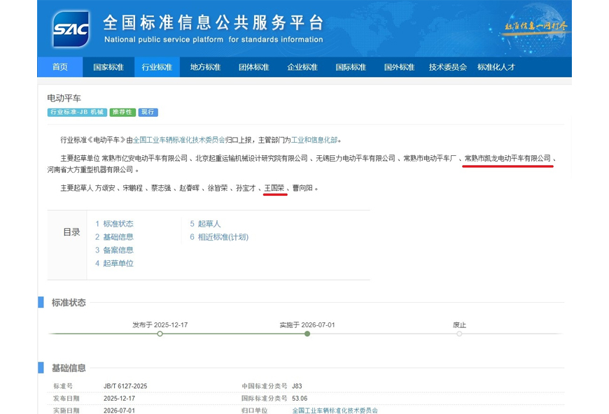Select the 电动平车 page title
The width and height of the screenshot is (609, 414).
pos(64,98)
